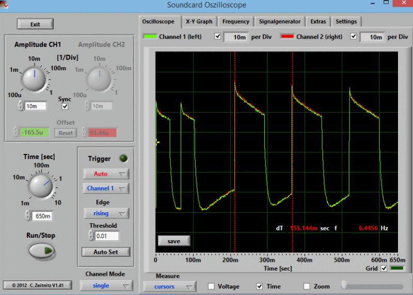Click the Threshold 0.01 input field
413x295 pixels.
pyautogui.click(x=107, y=236)
